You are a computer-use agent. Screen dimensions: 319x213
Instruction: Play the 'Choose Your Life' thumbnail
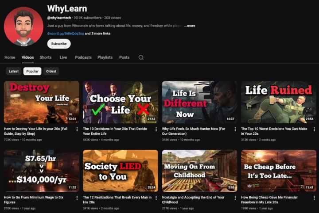(121, 102)
